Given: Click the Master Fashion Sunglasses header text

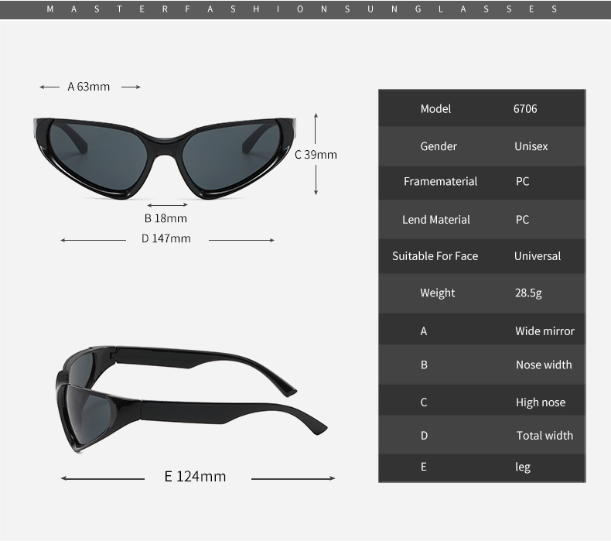Looking at the screenshot, I should coord(302,9).
